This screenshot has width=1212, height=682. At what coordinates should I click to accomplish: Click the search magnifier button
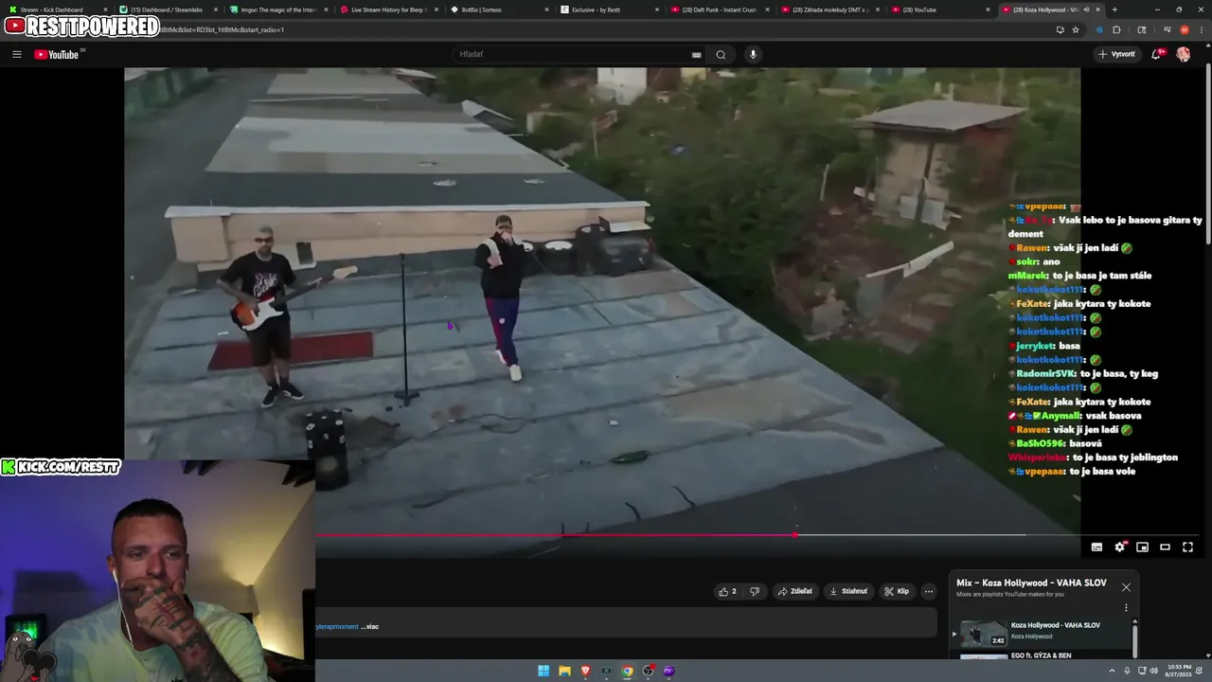click(x=721, y=54)
